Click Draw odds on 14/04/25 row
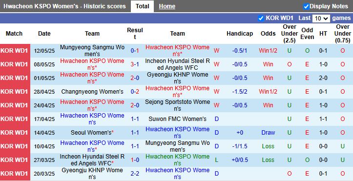 pyautogui.click(x=268, y=133)
